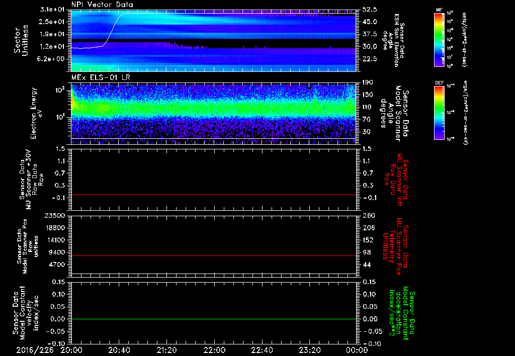Image resolution: width=515 pixels, height=356 pixels.
Task: Click the 21:20 time axis label
Action: coord(166,349)
